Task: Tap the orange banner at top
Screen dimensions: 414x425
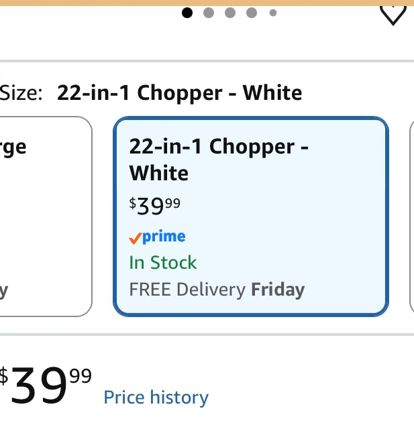Action: [207, 3]
